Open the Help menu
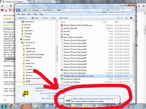The width and height of the screenshot is (146, 109). pos(41,14)
